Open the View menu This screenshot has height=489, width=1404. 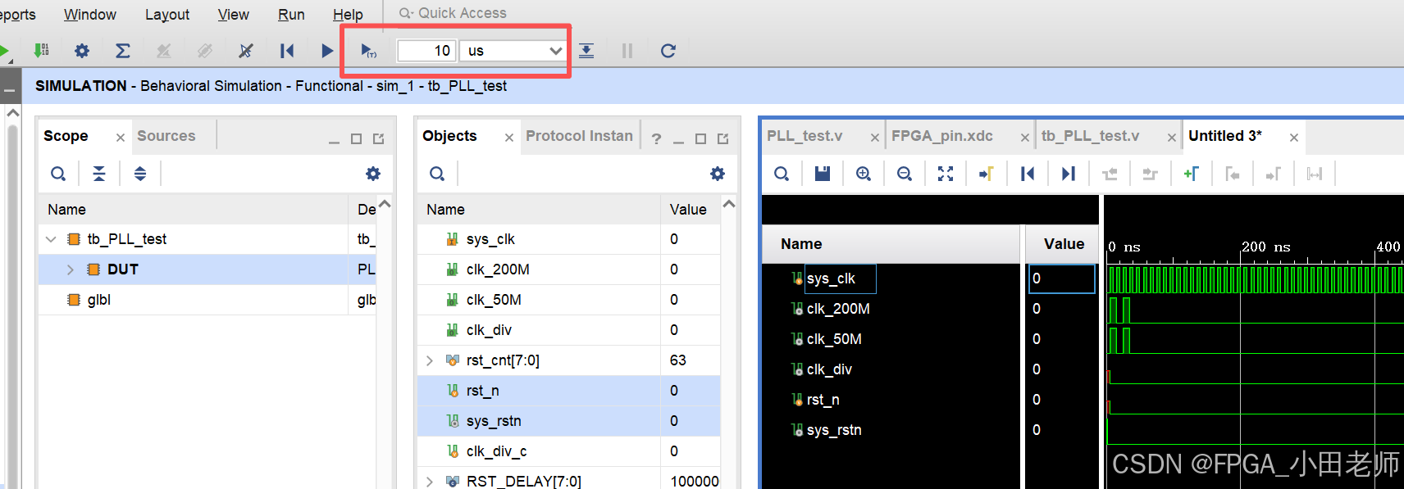(x=233, y=15)
